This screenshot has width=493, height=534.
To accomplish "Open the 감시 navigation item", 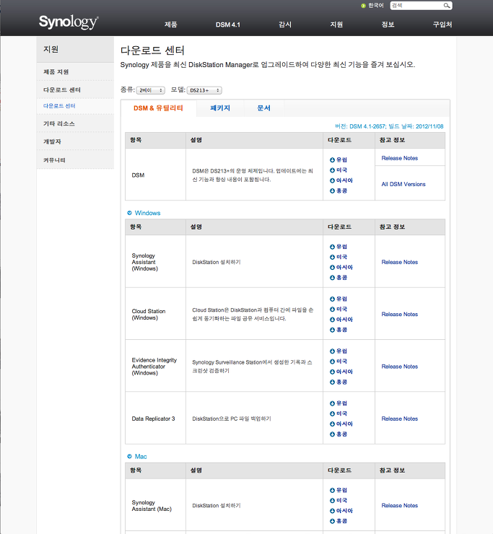I will (285, 25).
